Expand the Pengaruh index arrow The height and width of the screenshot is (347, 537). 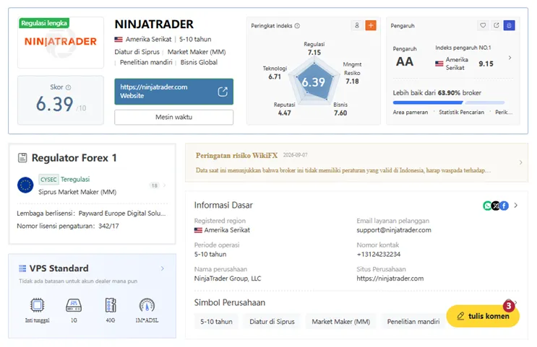click(x=510, y=58)
